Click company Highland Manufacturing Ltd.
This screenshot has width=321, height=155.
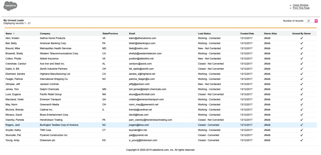tap(55, 74)
